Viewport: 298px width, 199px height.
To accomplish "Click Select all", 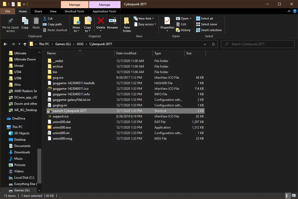I will 204,18.
